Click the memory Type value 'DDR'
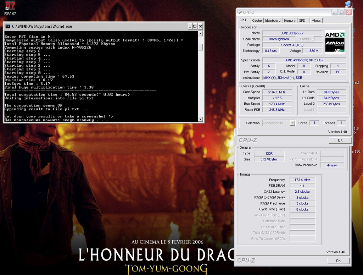363x275 pixels. (x=269, y=153)
